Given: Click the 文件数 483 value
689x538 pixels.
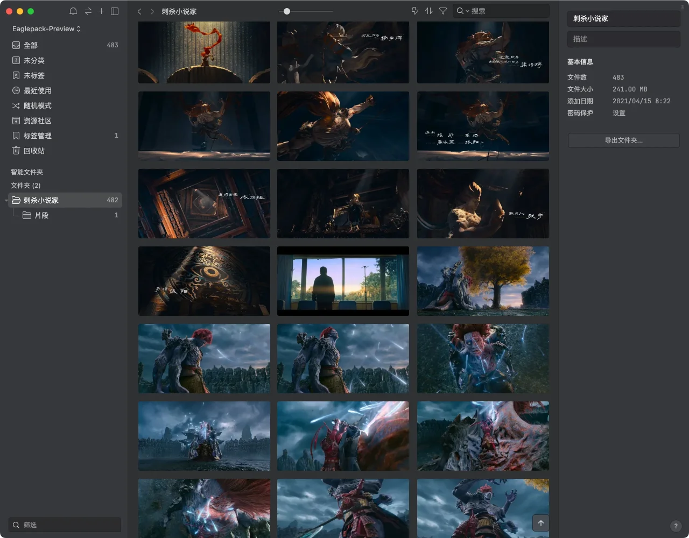Looking at the screenshot, I should [x=618, y=77].
